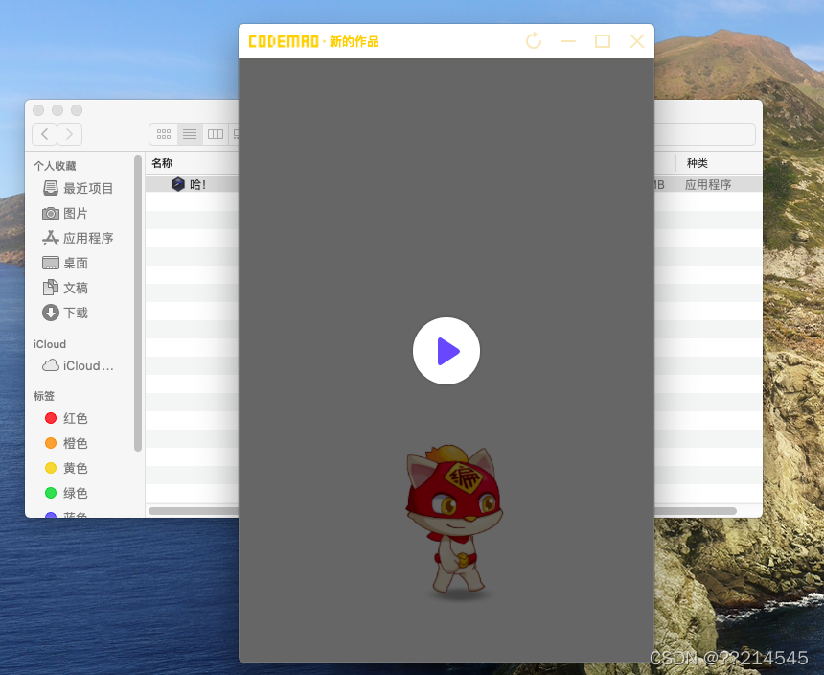Open 最近项目 in Finder sidebar
Image resolution: width=824 pixels, height=675 pixels.
point(78,188)
